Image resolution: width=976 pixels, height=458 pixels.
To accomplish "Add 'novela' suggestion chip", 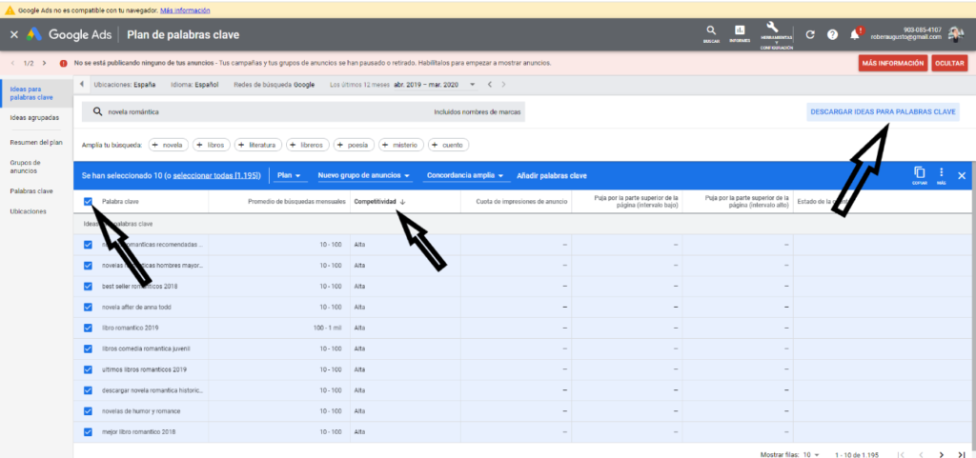I will 167,145.
